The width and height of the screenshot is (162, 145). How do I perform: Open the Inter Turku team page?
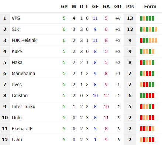(24, 107)
